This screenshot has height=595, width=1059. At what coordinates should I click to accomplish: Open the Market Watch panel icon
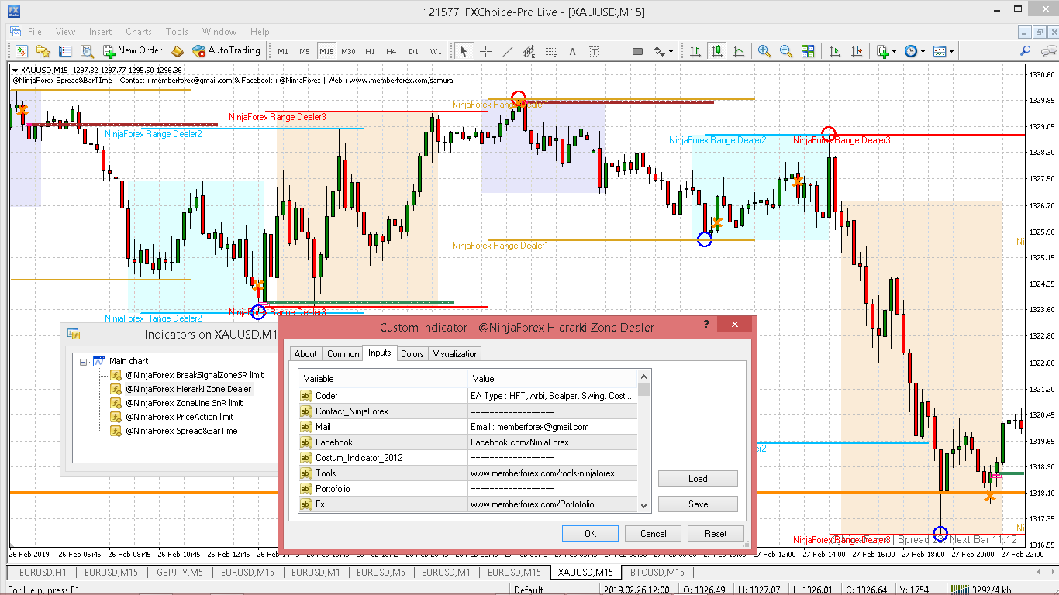click(x=21, y=51)
